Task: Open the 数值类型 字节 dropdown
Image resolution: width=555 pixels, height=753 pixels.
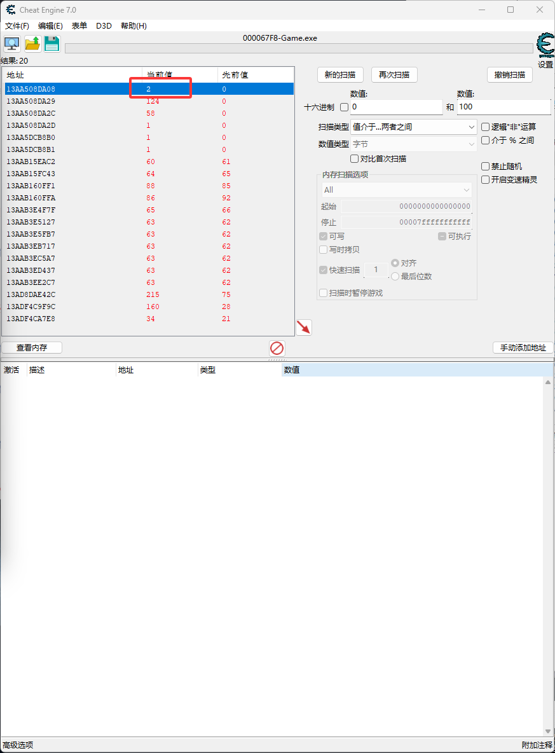Action: tap(414, 144)
